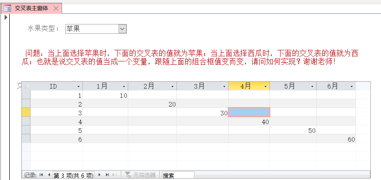Click the cell with value 20
Image resolution: width=381 pixels, height=180 pixels.
(x=152, y=104)
